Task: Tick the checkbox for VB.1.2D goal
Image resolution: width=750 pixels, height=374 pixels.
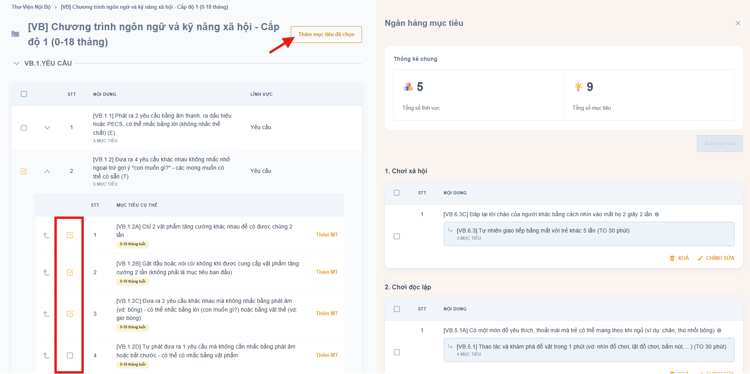Action: coord(70,356)
